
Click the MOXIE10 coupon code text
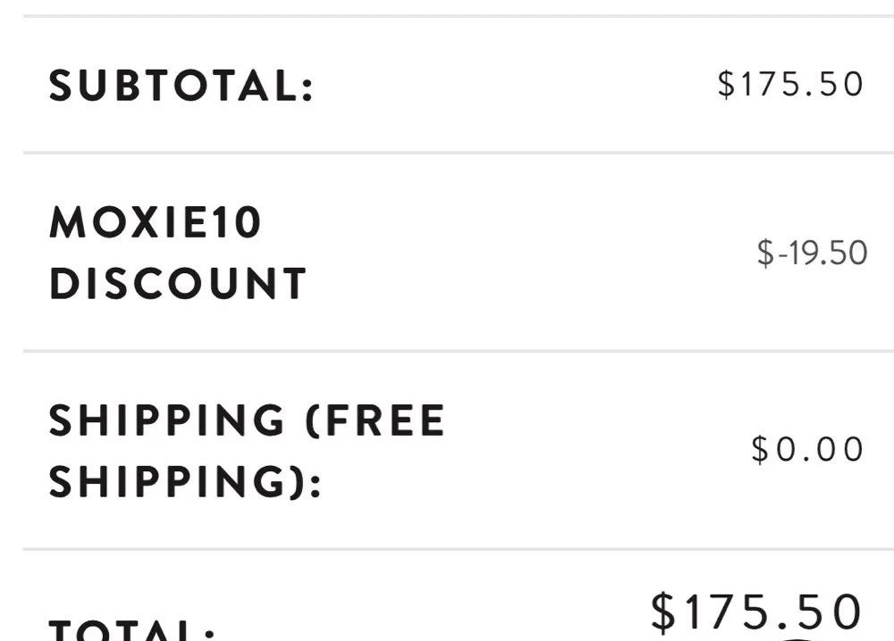155,222
